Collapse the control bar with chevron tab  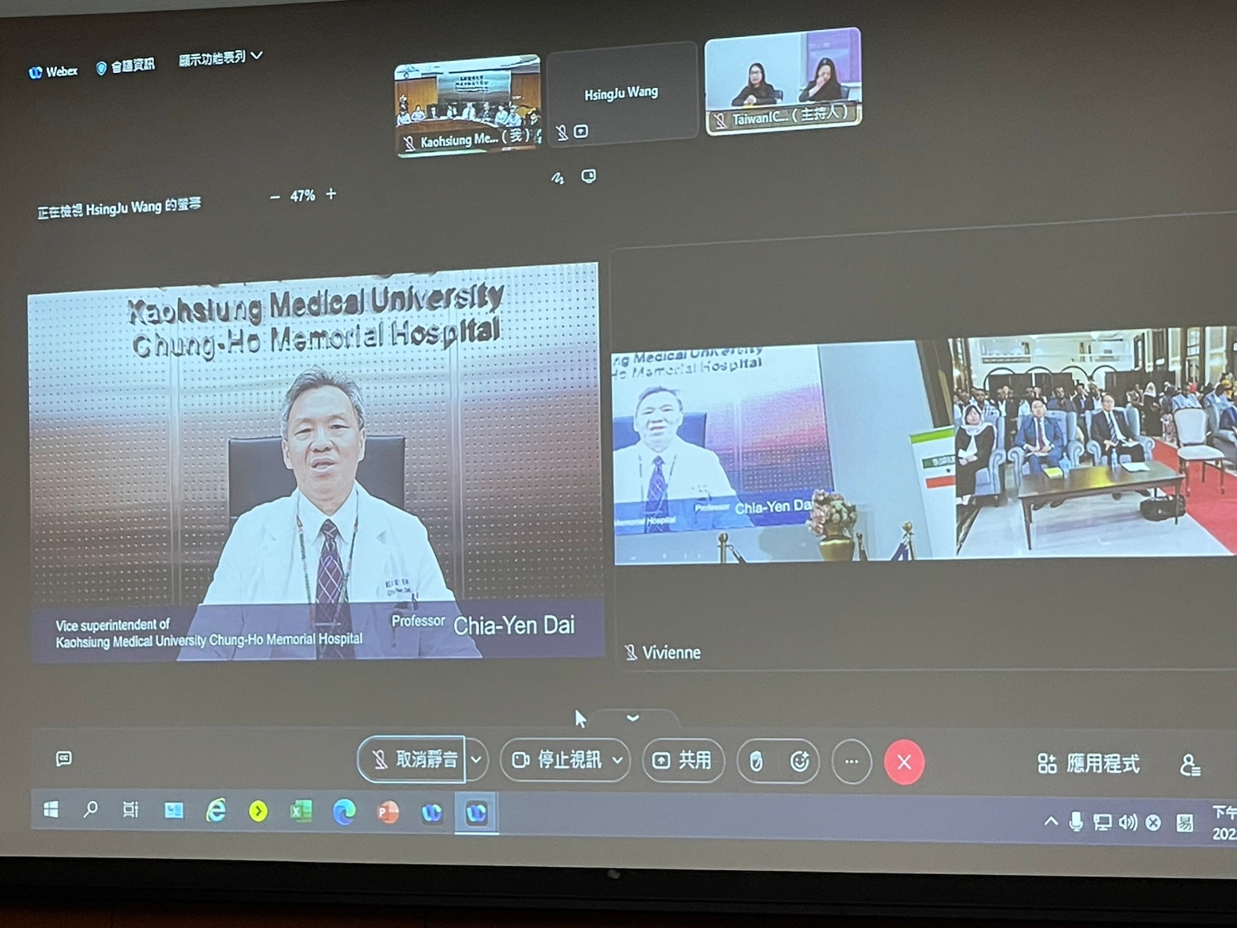click(633, 718)
